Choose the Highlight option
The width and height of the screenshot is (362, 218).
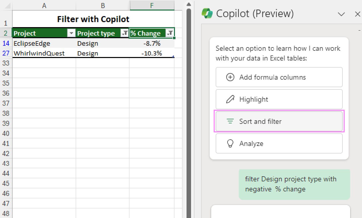pyautogui.click(x=279, y=99)
